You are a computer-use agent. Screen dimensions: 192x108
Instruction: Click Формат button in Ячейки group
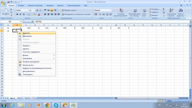point(154,15)
